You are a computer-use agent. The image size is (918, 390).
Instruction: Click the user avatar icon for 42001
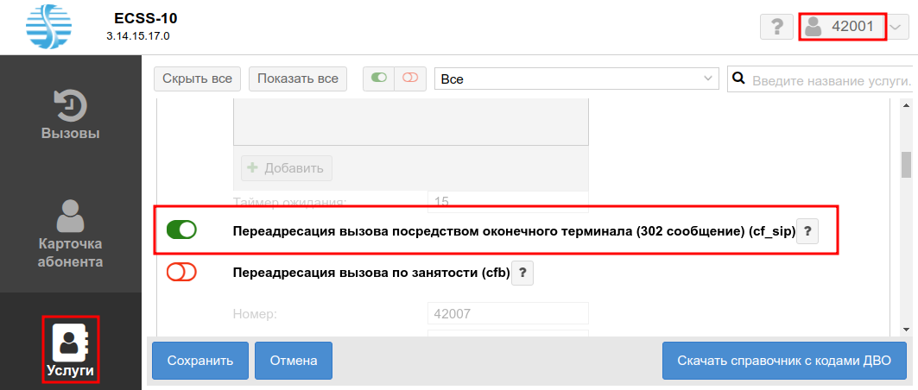coord(813,27)
